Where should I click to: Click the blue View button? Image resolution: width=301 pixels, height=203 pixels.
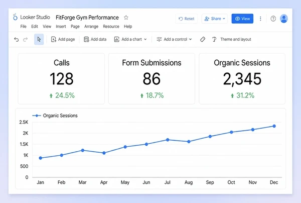tap(242, 19)
